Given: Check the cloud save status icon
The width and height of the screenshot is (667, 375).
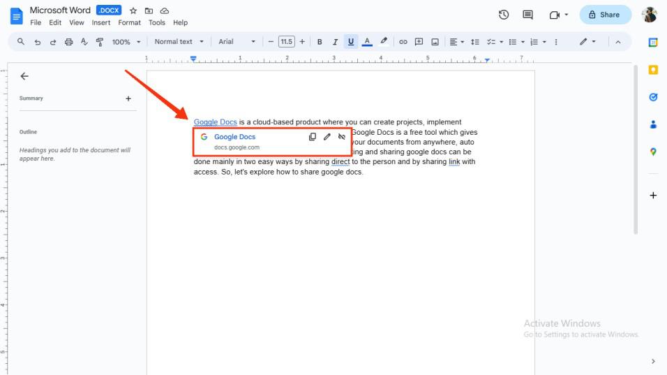Looking at the screenshot, I should click(165, 10).
